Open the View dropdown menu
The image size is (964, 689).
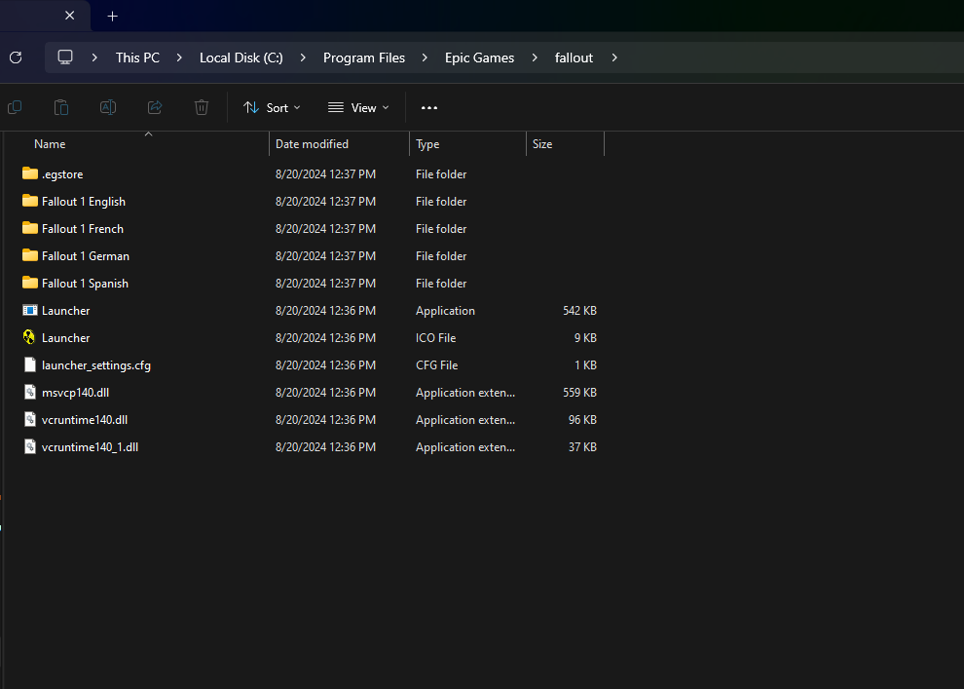358,107
